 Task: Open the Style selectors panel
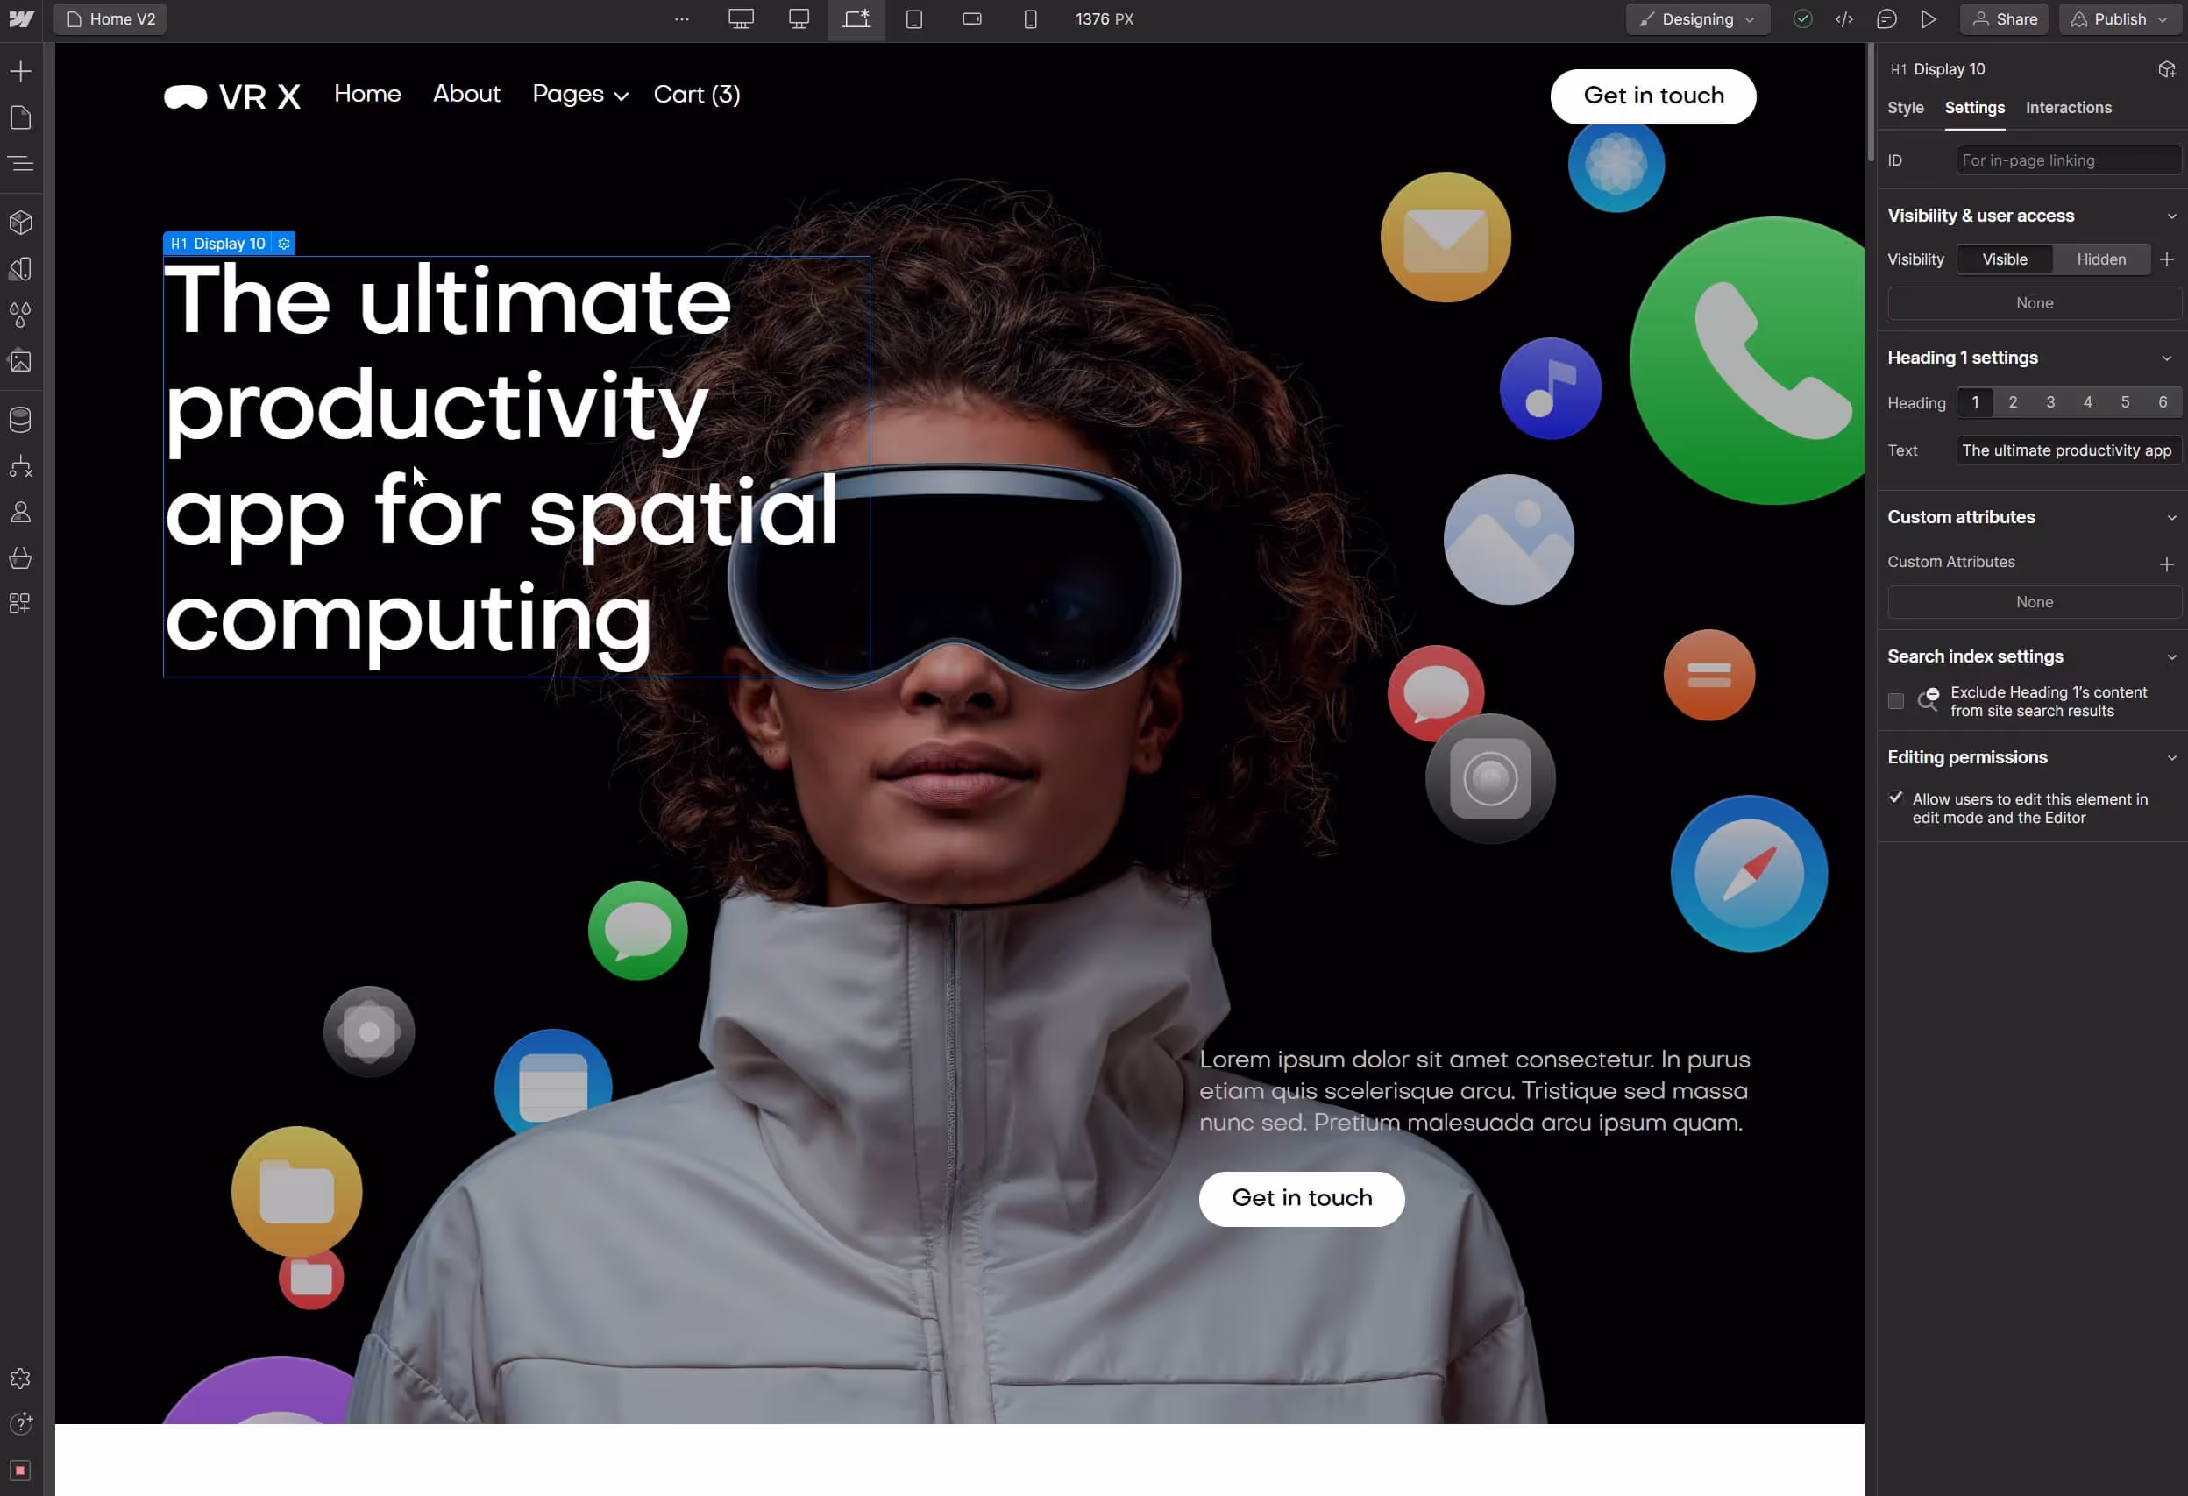(21, 269)
